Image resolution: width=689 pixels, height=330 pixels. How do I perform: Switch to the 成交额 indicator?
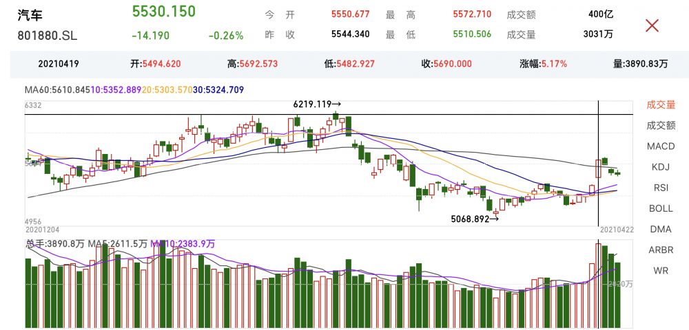661,125
